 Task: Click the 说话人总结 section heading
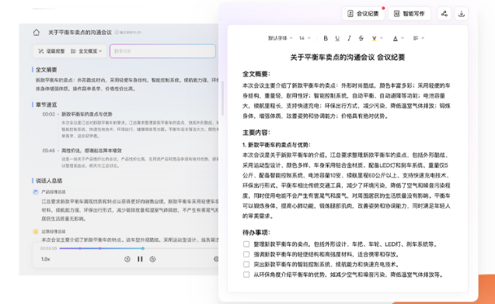click(x=49, y=181)
